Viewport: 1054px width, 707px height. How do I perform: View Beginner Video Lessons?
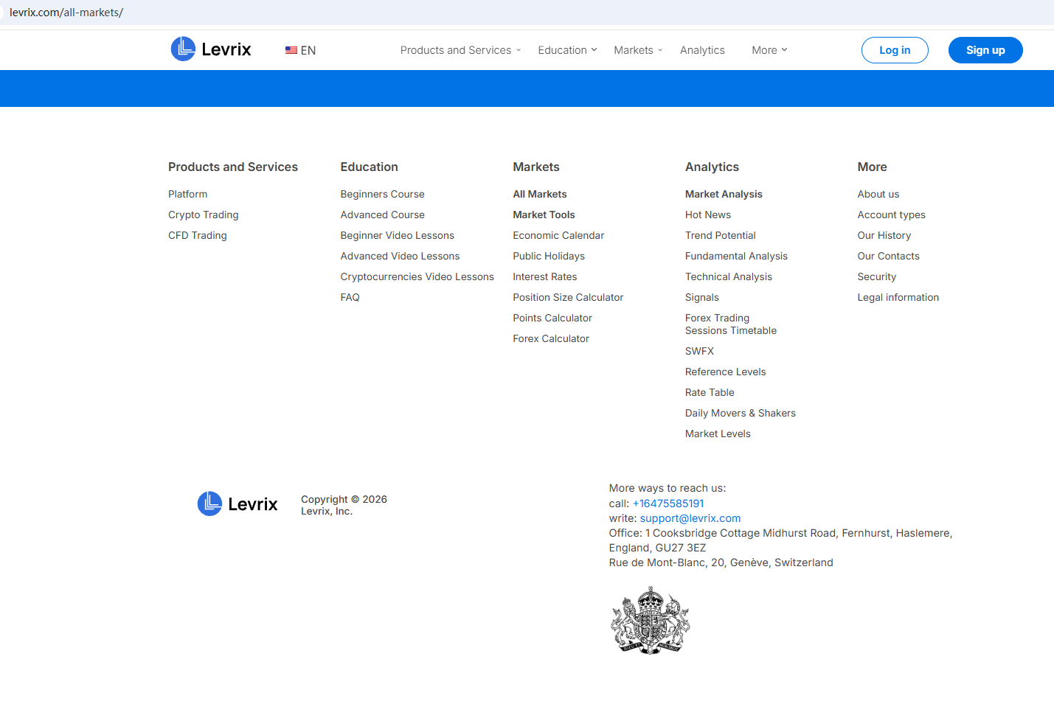coord(398,235)
